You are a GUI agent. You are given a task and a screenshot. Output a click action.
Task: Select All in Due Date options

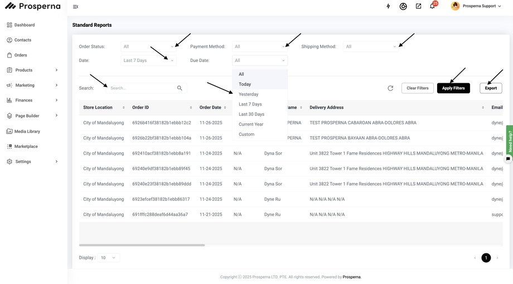click(x=260, y=74)
